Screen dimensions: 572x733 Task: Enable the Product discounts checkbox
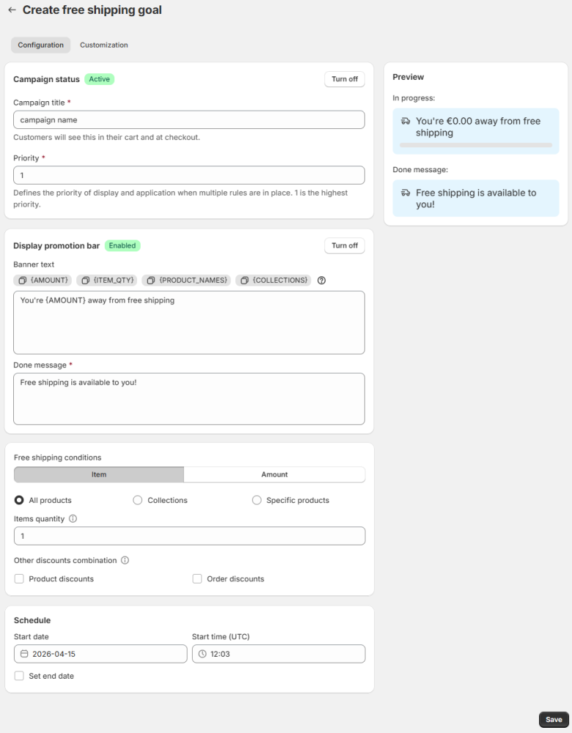tap(19, 579)
